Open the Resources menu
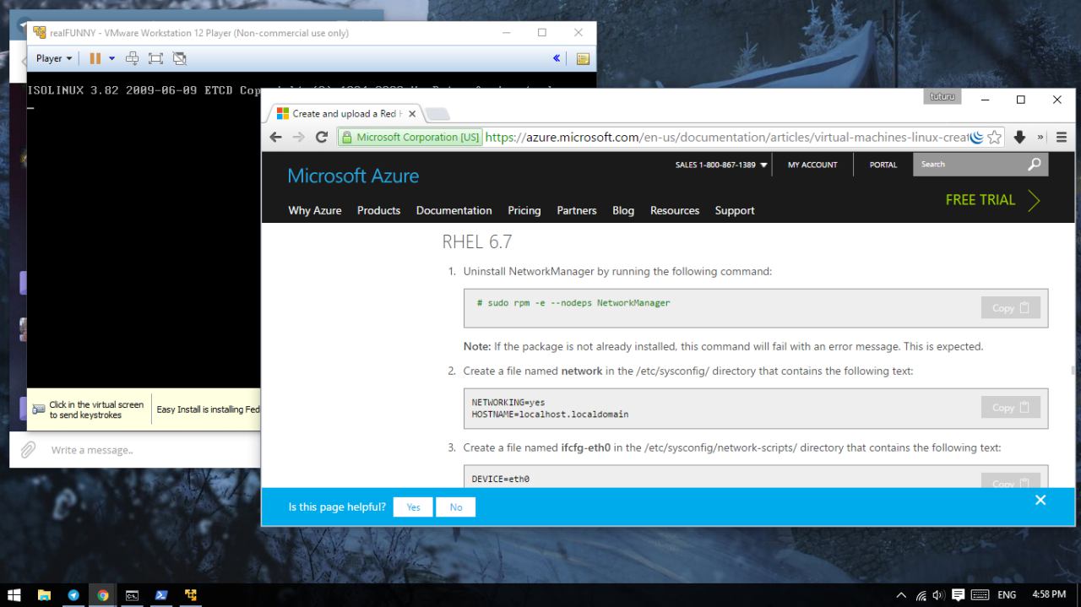The height and width of the screenshot is (607, 1081). point(675,210)
